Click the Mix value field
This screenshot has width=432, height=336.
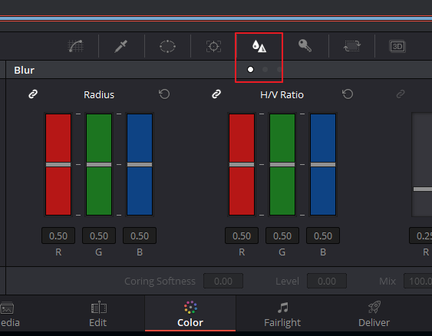click(x=418, y=281)
